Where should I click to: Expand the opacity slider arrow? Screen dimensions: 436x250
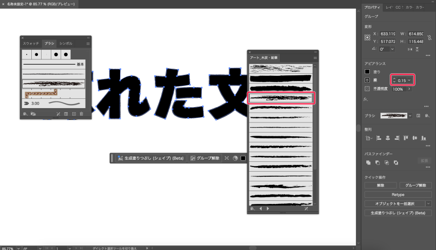[409, 89]
